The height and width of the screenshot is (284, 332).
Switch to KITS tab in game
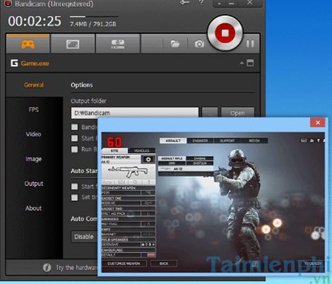click(114, 151)
